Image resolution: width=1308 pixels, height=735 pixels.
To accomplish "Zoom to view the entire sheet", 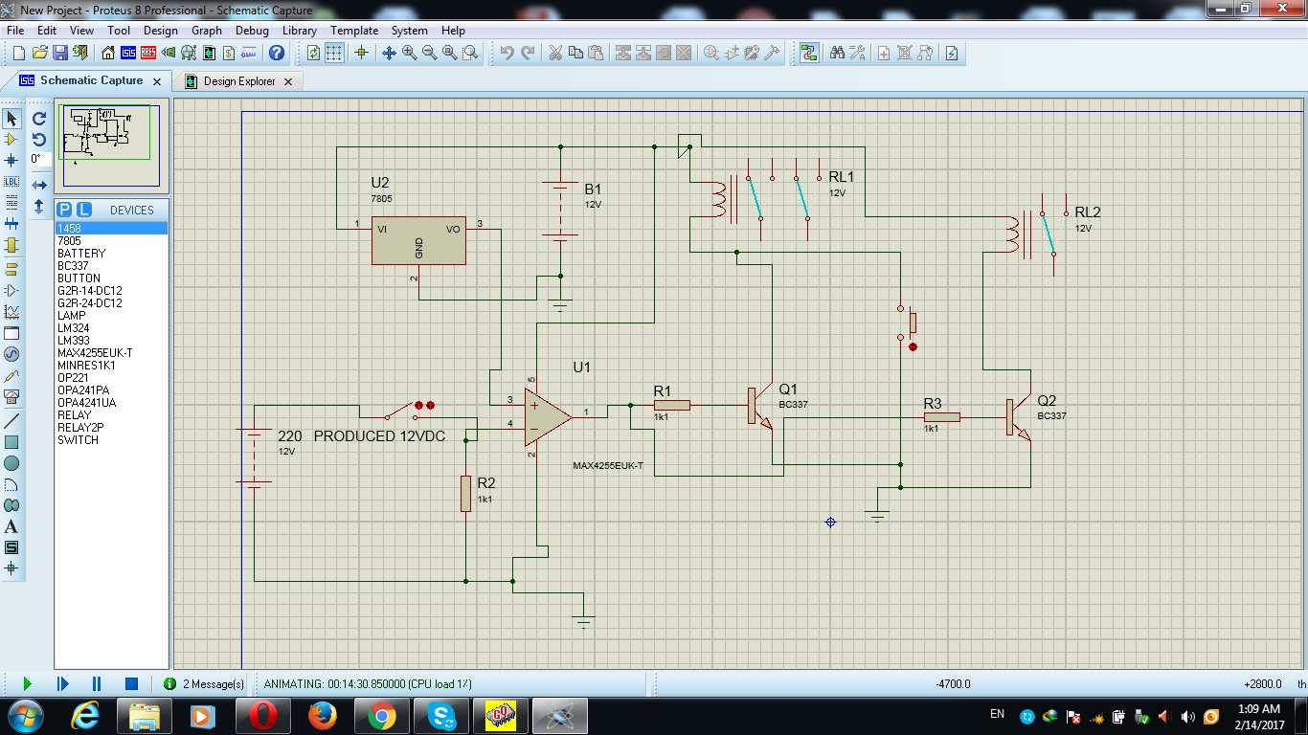I will 449,53.
